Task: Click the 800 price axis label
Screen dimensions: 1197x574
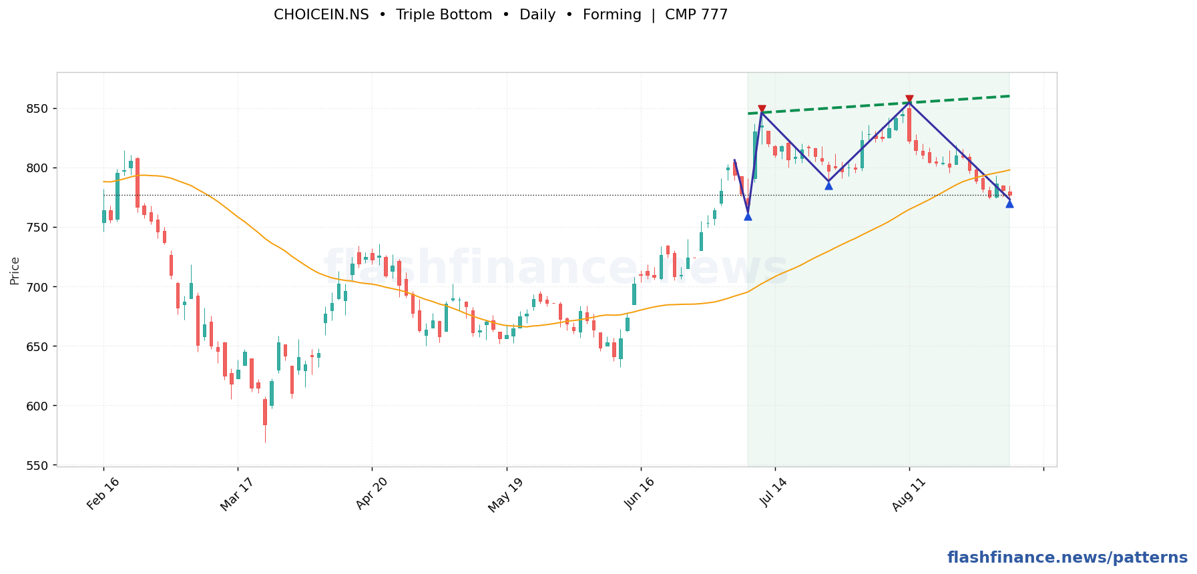Action: point(39,168)
